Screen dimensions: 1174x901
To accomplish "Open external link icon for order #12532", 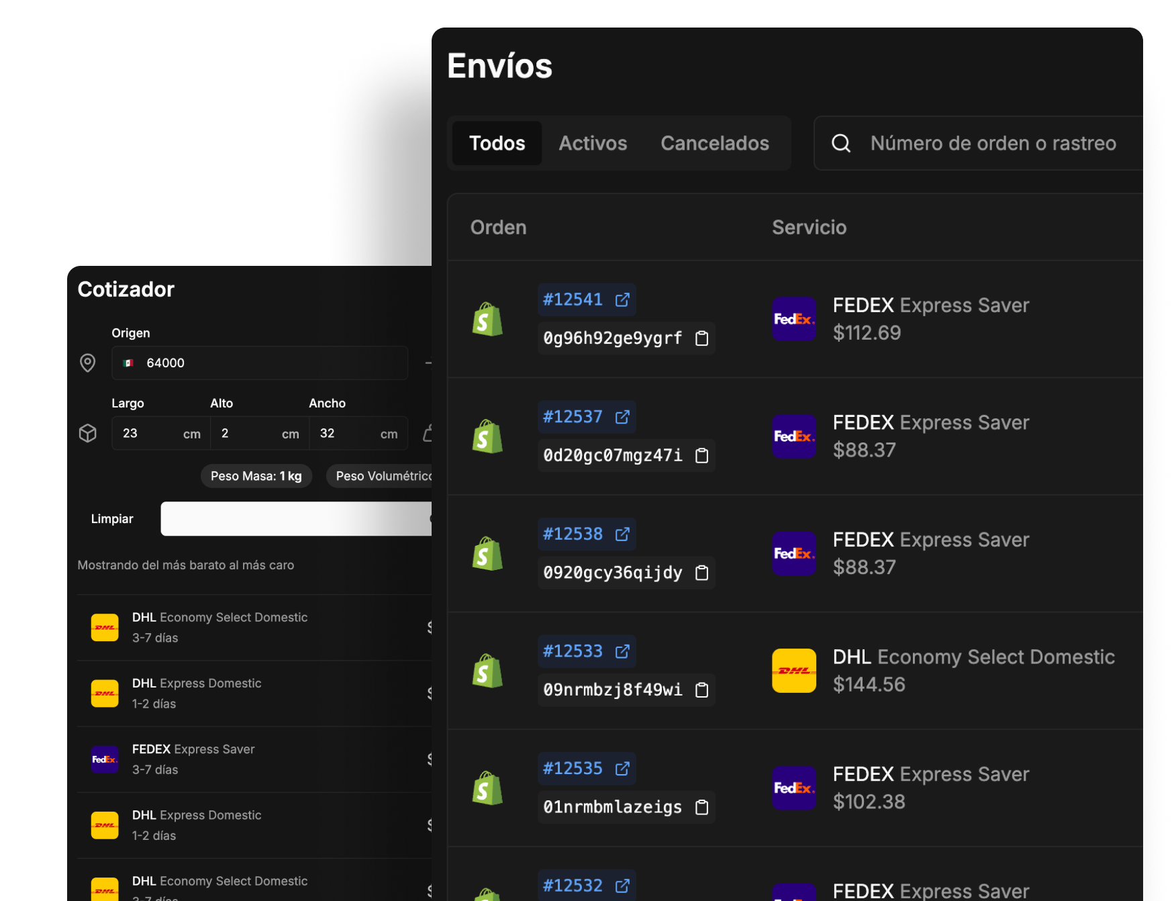I will (622, 886).
